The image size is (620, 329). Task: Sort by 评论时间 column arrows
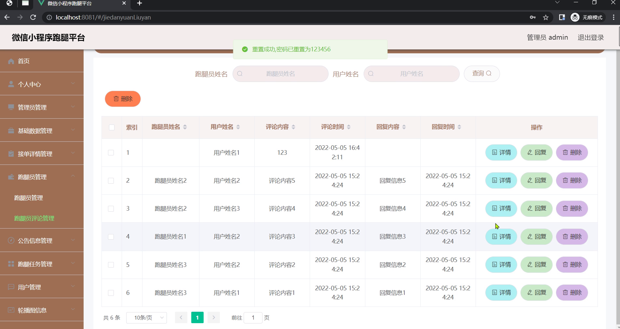point(349,127)
